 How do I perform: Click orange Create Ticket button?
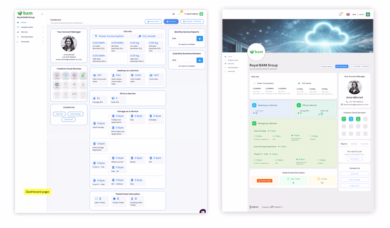click(264, 181)
